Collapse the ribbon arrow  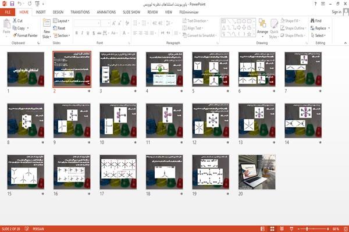(345, 43)
